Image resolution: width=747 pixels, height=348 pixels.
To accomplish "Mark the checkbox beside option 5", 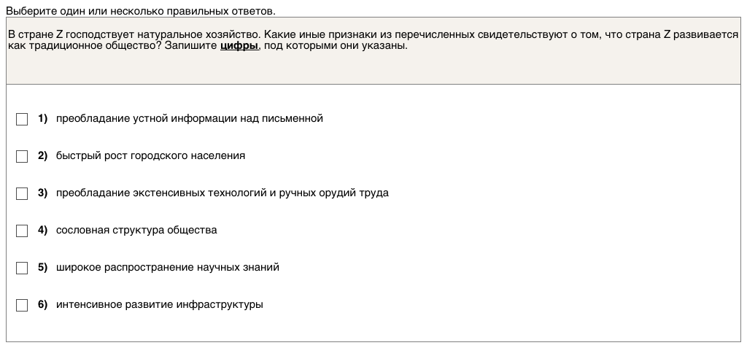I will click(x=22, y=268).
